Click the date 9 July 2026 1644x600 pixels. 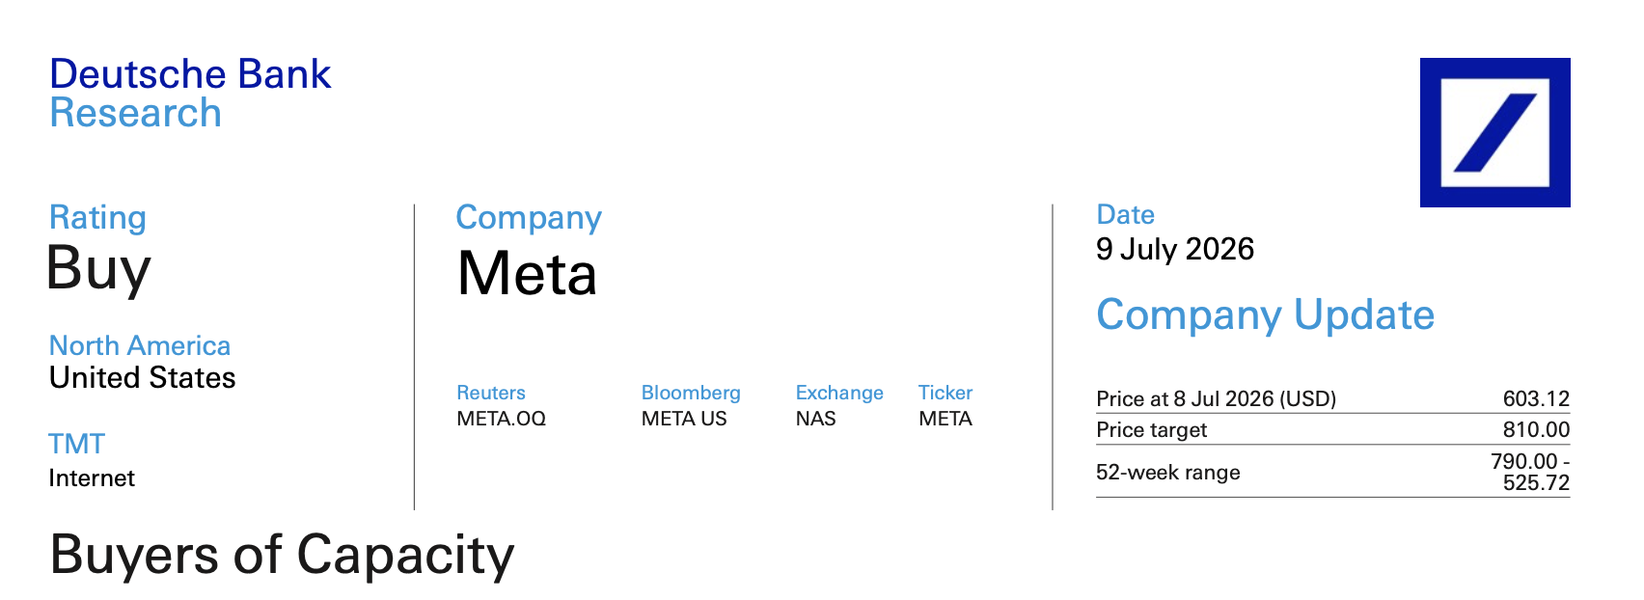pos(1175,250)
